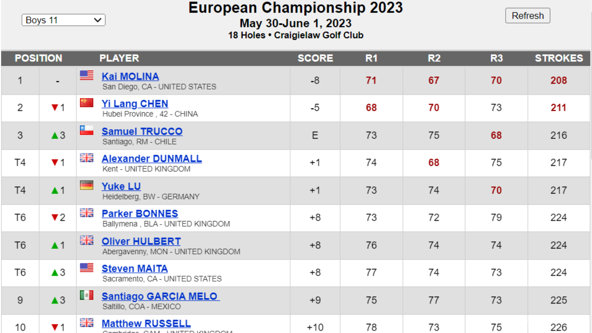The image size is (592, 333).
Task: Click the R1 column header
Action: (x=371, y=58)
